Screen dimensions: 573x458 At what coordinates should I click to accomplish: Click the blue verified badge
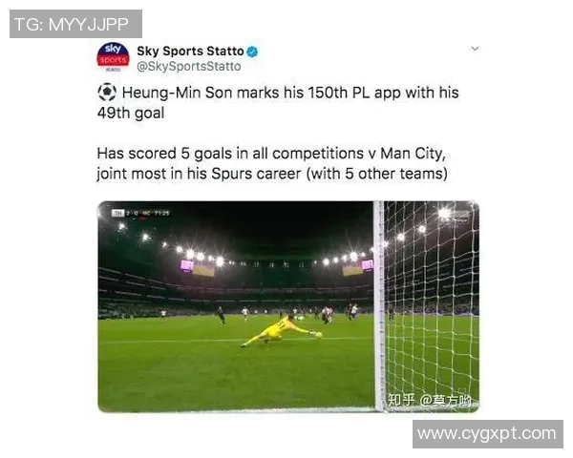[252, 52]
